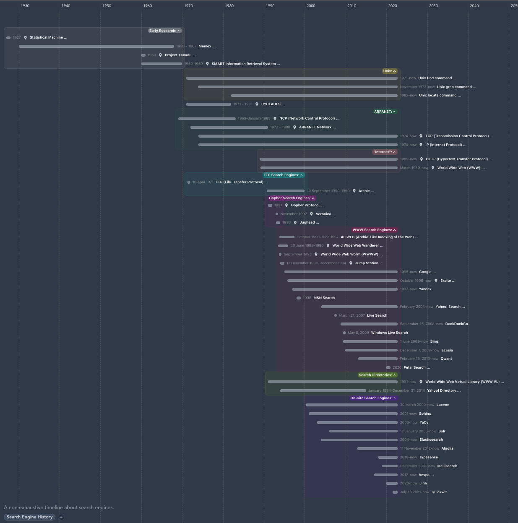Select the Memex timeline bar
This screenshot has width=518, height=523.
click(96, 47)
